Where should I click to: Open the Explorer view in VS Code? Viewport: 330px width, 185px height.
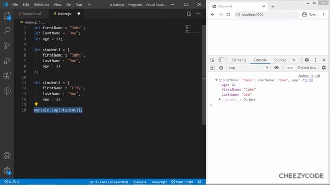[7, 16]
